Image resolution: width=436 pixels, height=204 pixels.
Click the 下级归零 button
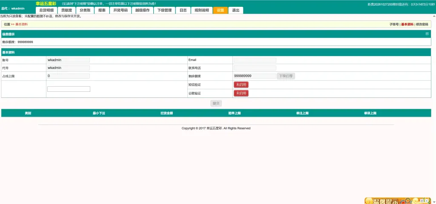(286, 76)
